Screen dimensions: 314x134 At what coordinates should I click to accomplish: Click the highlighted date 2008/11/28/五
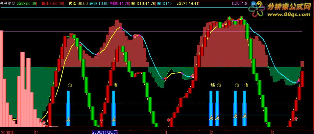[x=105, y=132]
